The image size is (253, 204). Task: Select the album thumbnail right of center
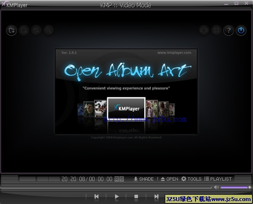[152, 109]
